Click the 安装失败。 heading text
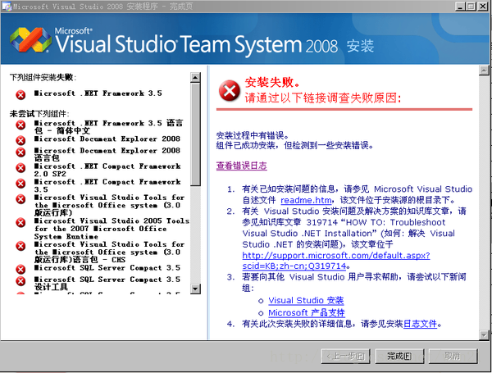 pos(272,82)
